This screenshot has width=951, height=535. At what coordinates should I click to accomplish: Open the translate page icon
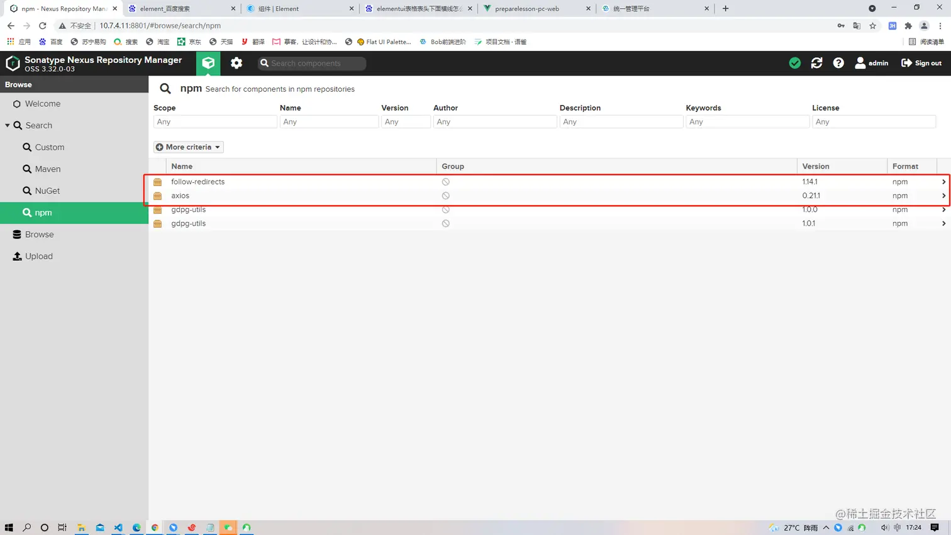[857, 26]
